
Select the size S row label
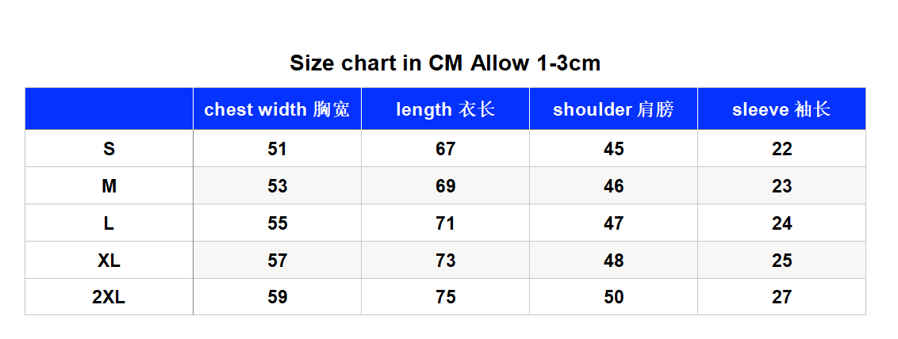[x=109, y=149]
